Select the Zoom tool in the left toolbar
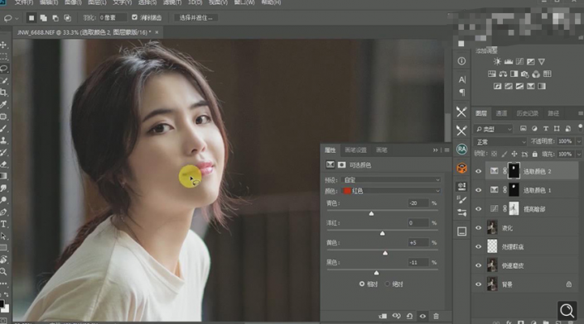 pyautogui.click(x=3, y=272)
